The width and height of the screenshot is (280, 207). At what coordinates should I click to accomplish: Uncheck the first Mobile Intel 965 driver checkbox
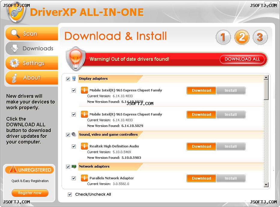(x=74, y=90)
